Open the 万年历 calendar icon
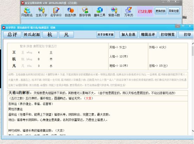This screenshot has height=144, width=194. [x=129, y=12]
